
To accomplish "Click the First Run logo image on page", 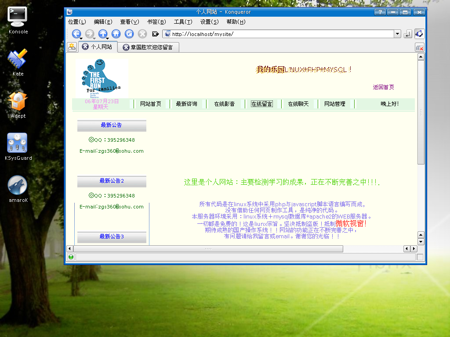I will coord(102,78).
